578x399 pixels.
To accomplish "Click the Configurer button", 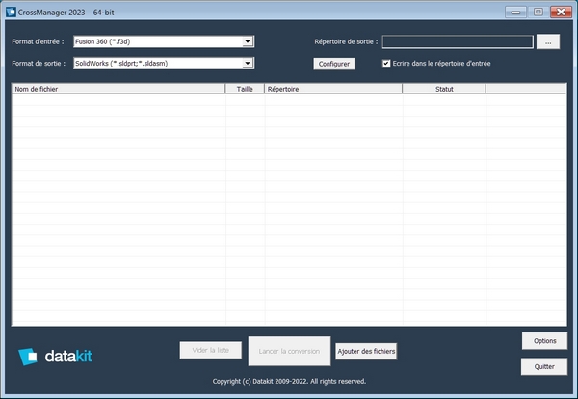I will pos(334,64).
